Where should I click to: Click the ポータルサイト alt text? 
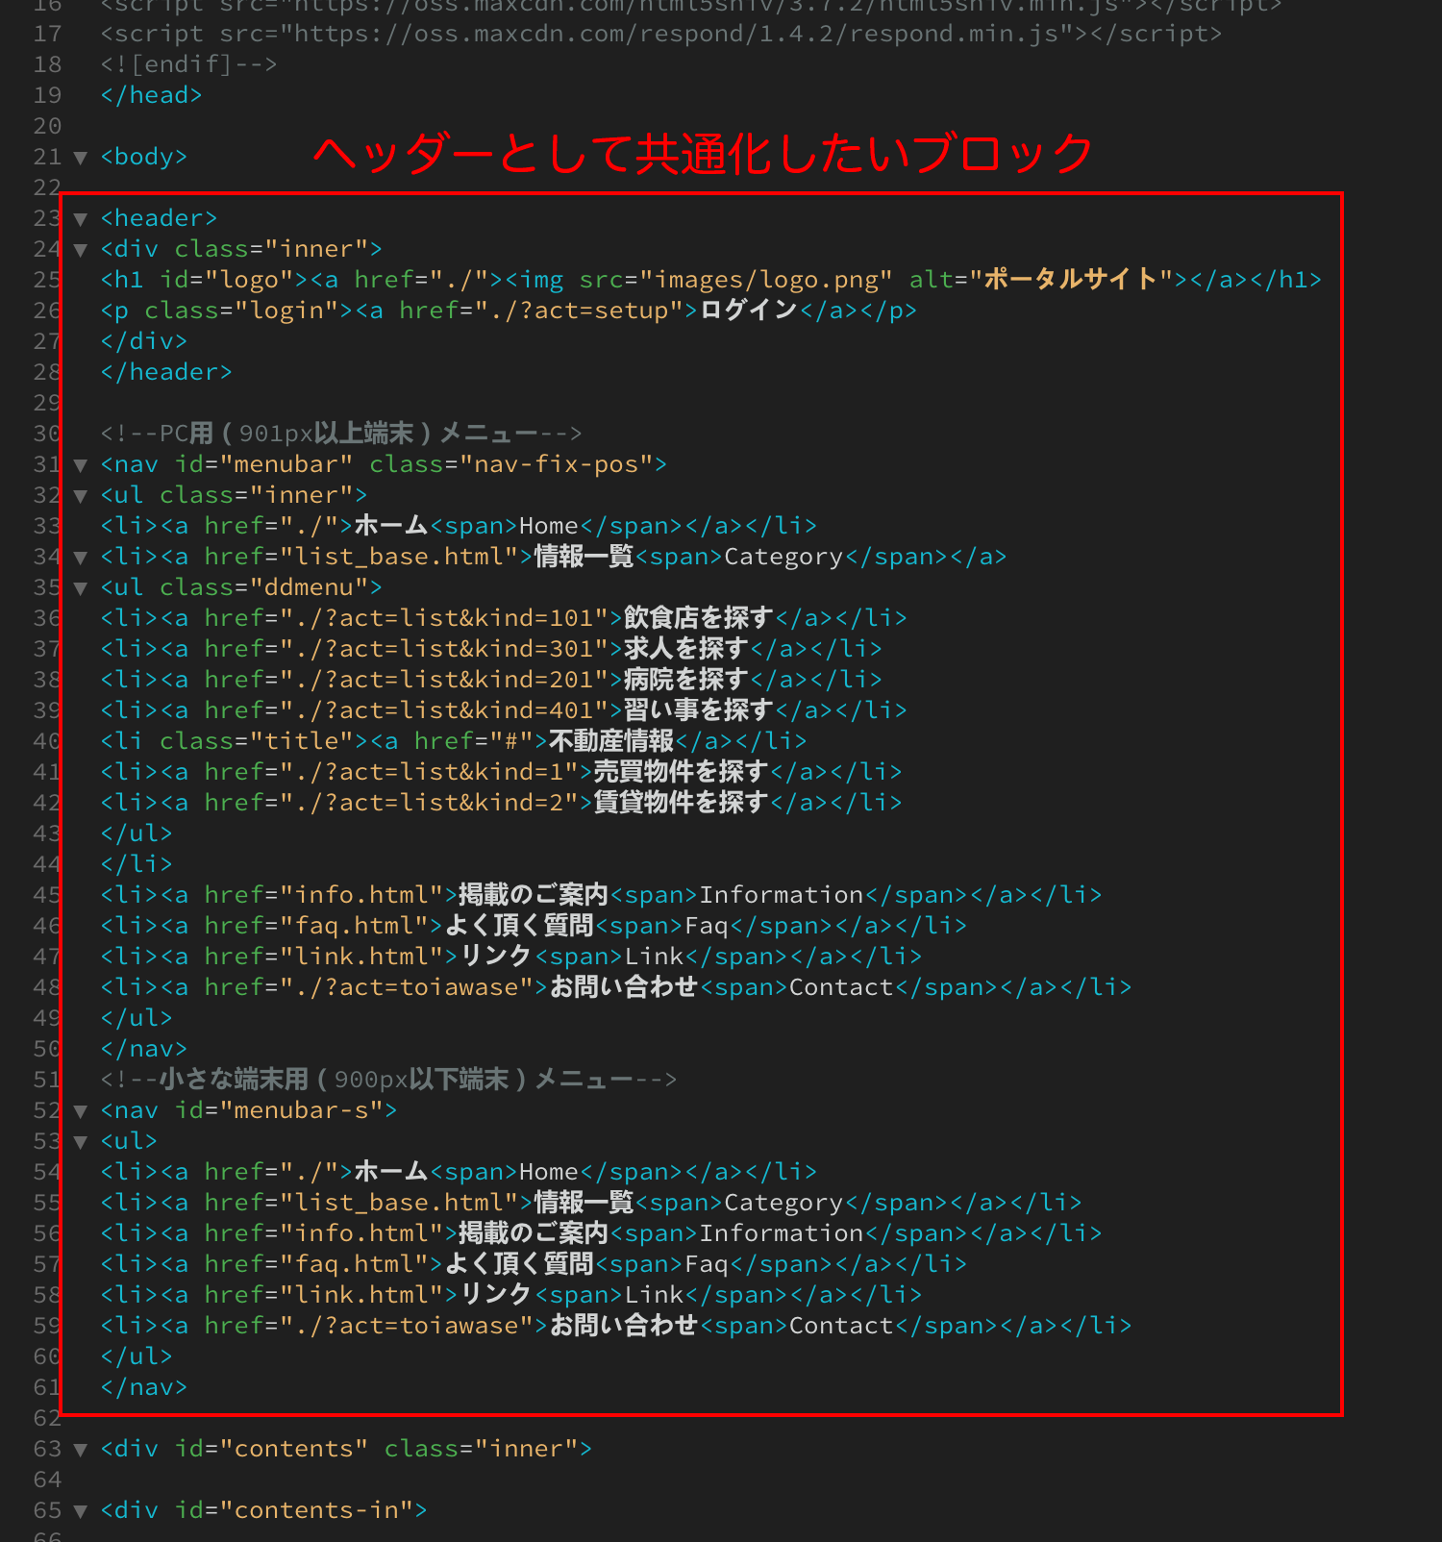coord(1070,280)
